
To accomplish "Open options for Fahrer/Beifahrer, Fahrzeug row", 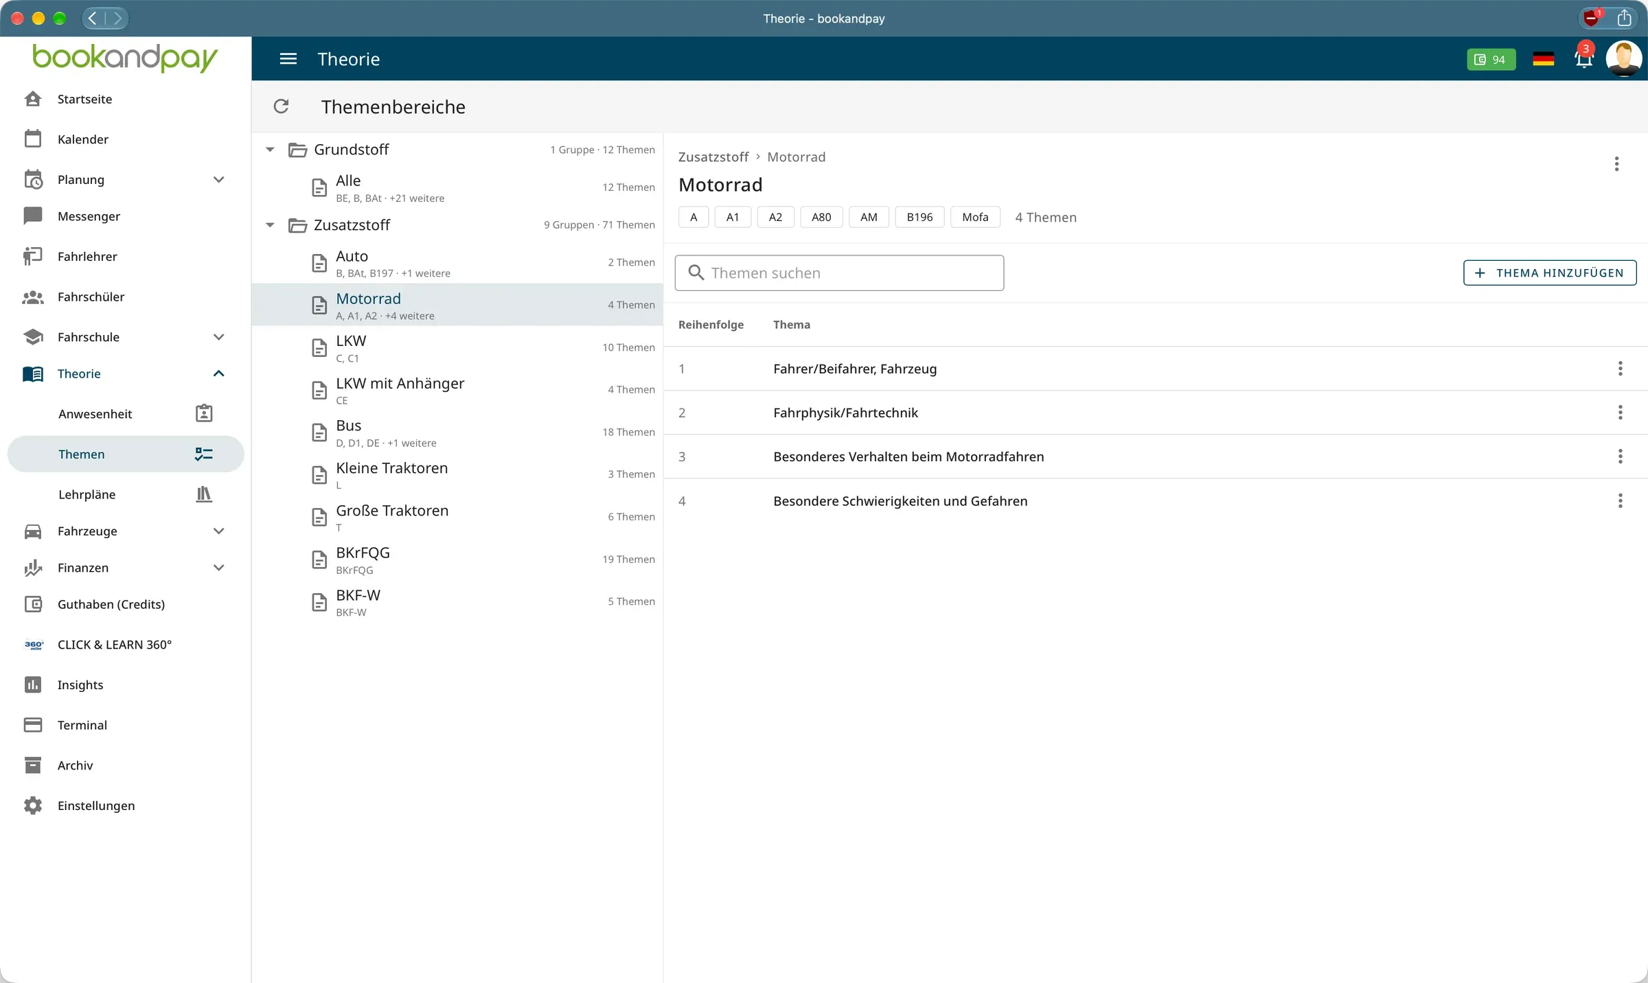I will (1620, 369).
